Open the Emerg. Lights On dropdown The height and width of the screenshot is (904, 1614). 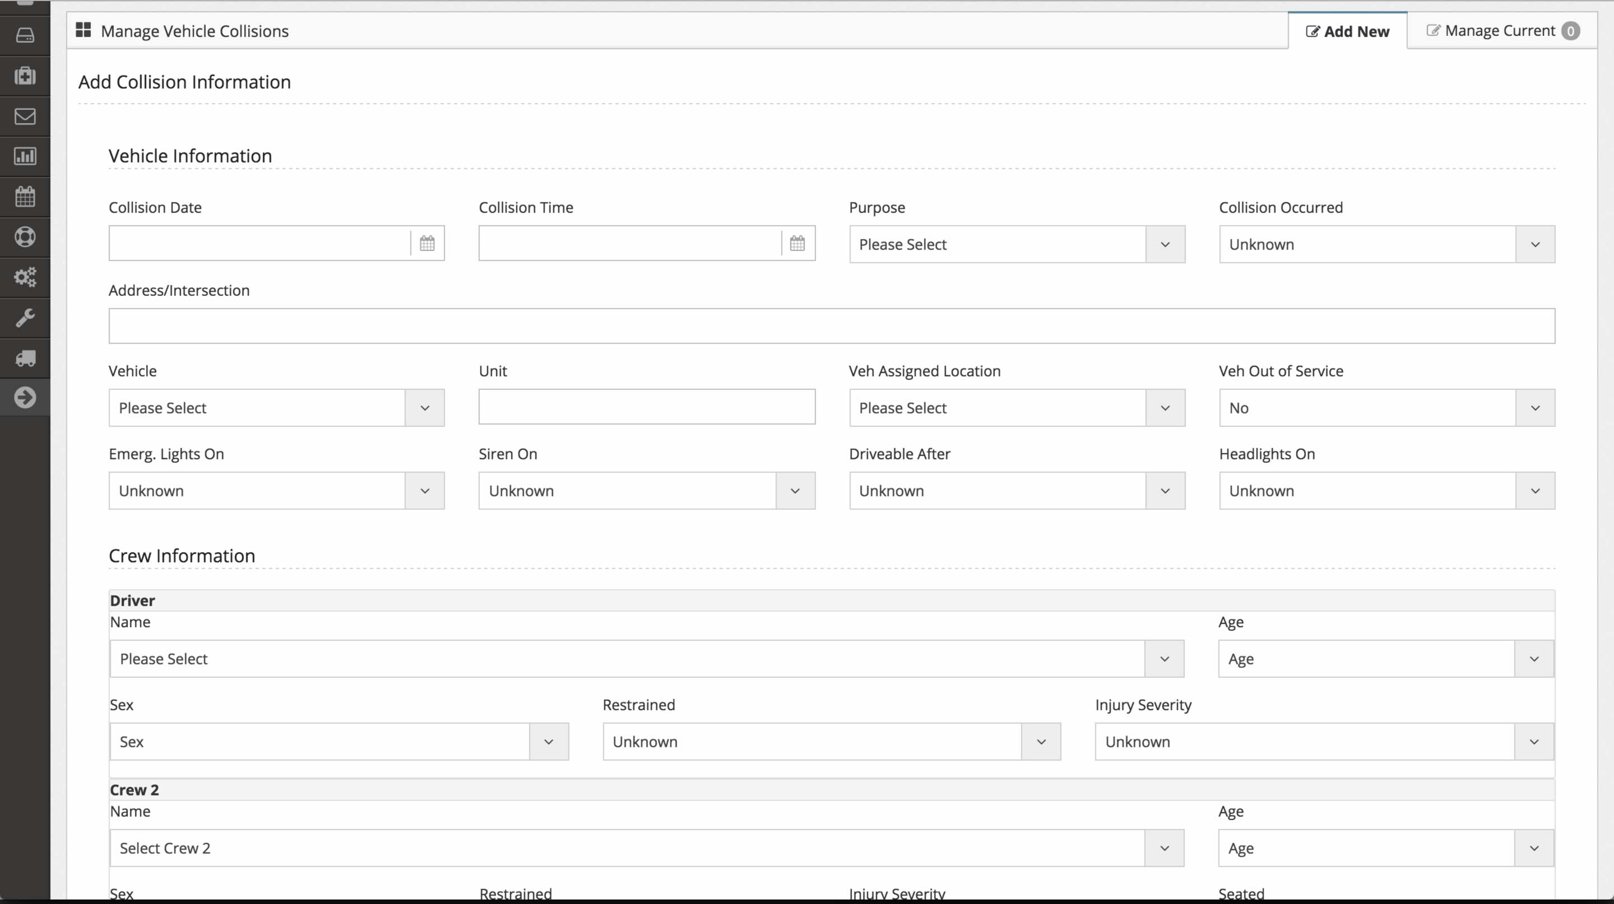pyautogui.click(x=276, y=491)
